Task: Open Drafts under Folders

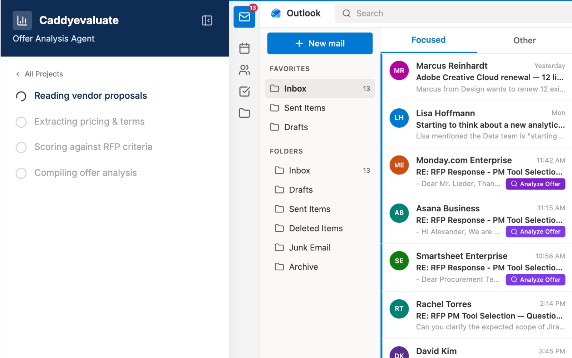Action: (320, 190)
